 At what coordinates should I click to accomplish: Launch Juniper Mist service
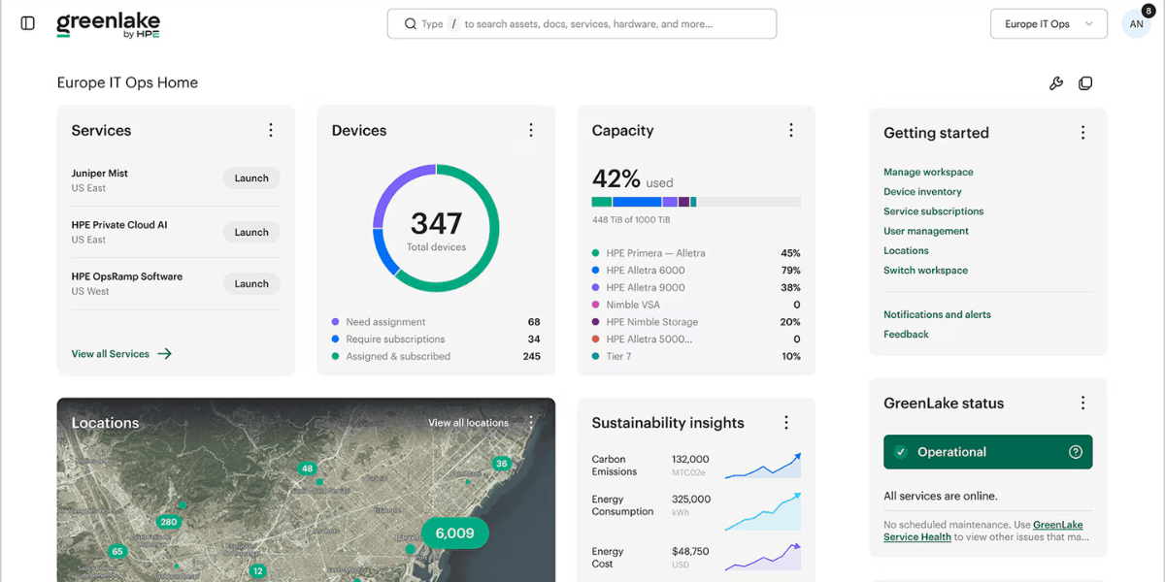tap(251, 178)
